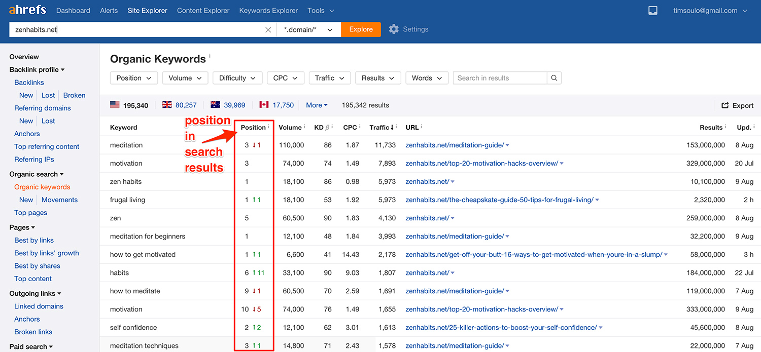Open zenhabits.net/top-20-motivation-hacks-overview/ URL in motivation row with position 3
Image resolution: width=761 pixels, height=352 pixels.
(481, 164)
